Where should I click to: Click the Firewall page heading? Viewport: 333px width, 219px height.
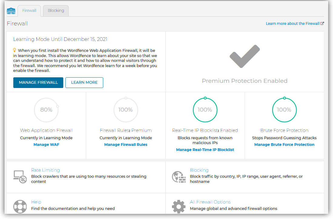point(17,23)
